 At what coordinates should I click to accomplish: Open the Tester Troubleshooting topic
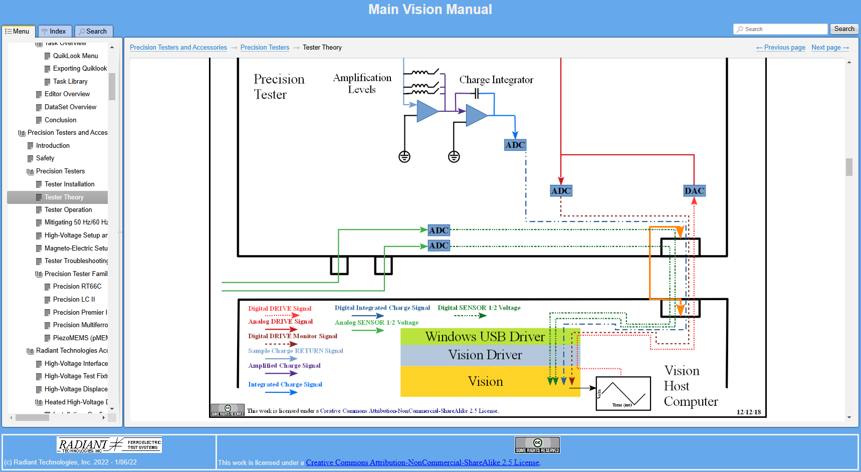pyautogui.click(x=76, y=261)
